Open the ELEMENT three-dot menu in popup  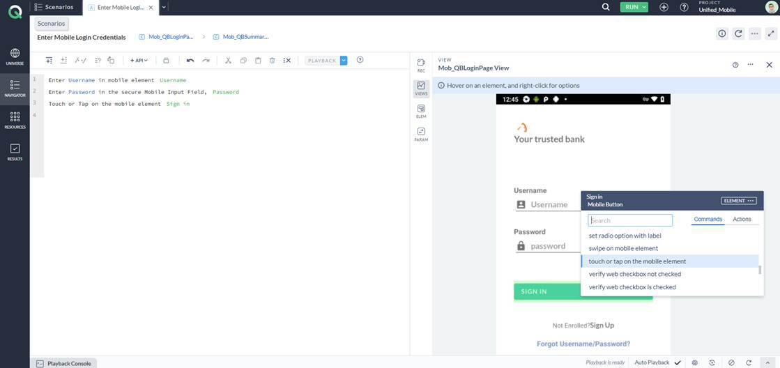click(x=739, y=201)
